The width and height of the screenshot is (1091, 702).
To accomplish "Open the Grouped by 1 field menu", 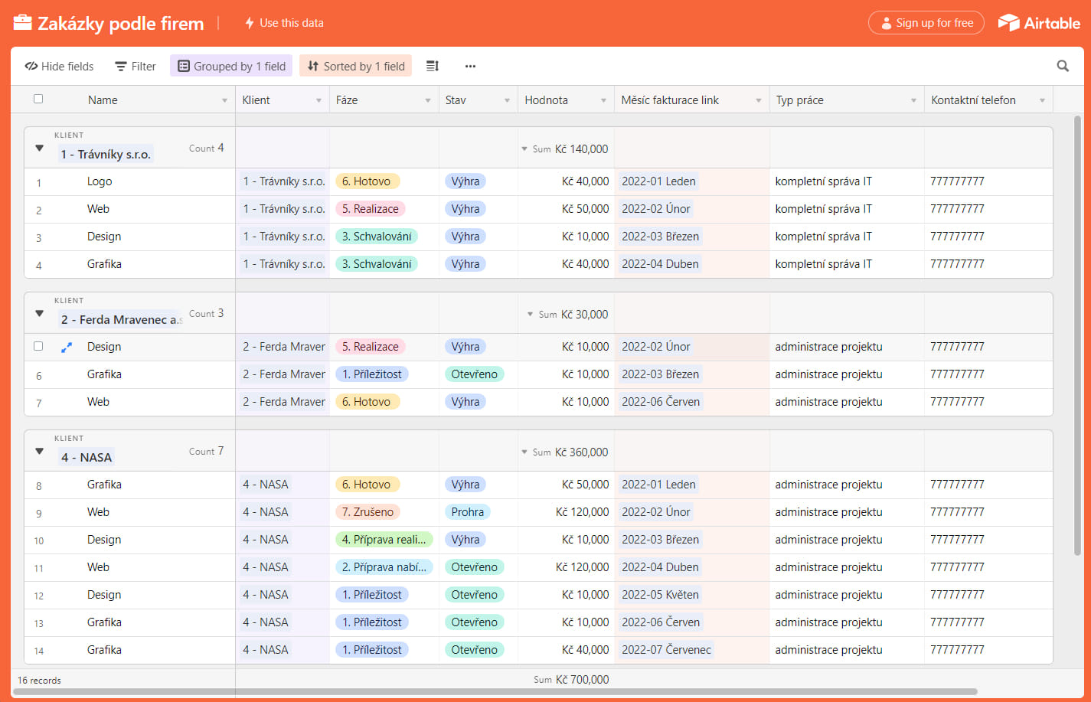I will point(232,66).
